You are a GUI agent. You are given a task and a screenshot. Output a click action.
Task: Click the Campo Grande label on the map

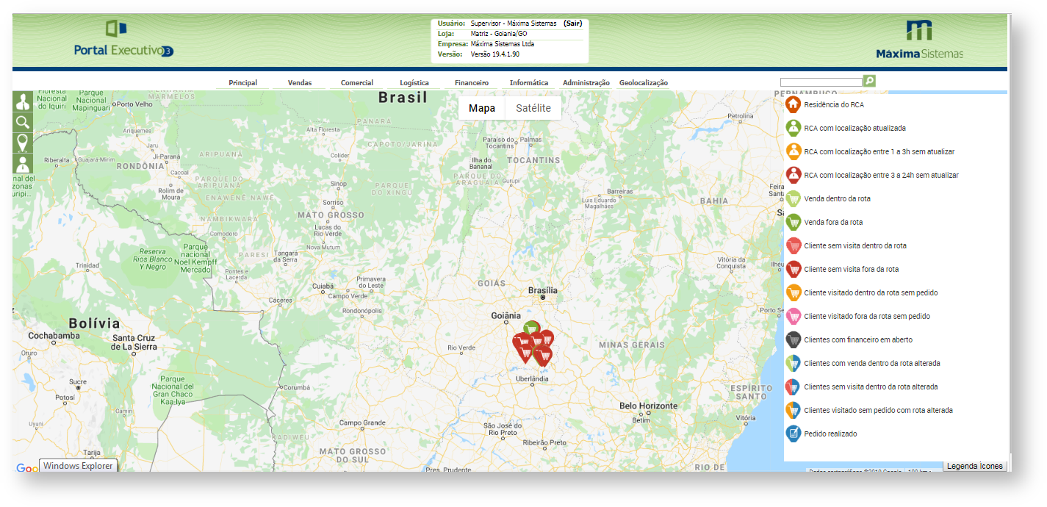(x=362, y=422)
